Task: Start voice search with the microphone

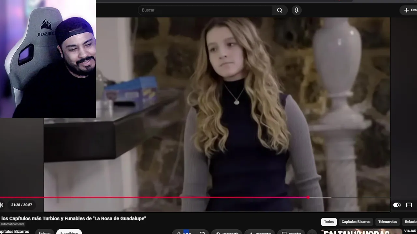Action: pos(296,10)
